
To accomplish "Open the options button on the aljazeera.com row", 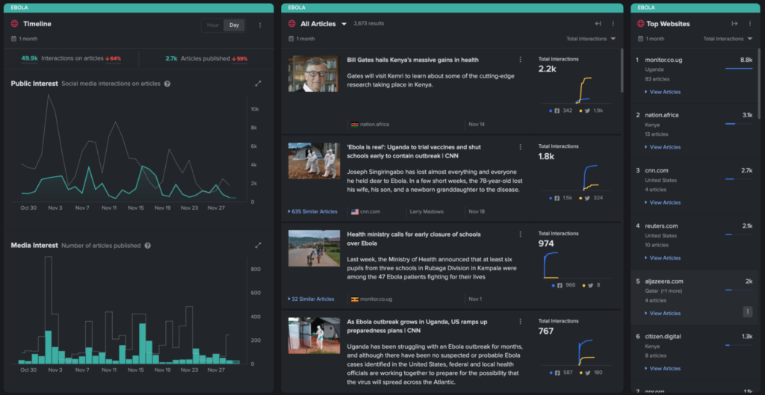I will pos(747,311).
